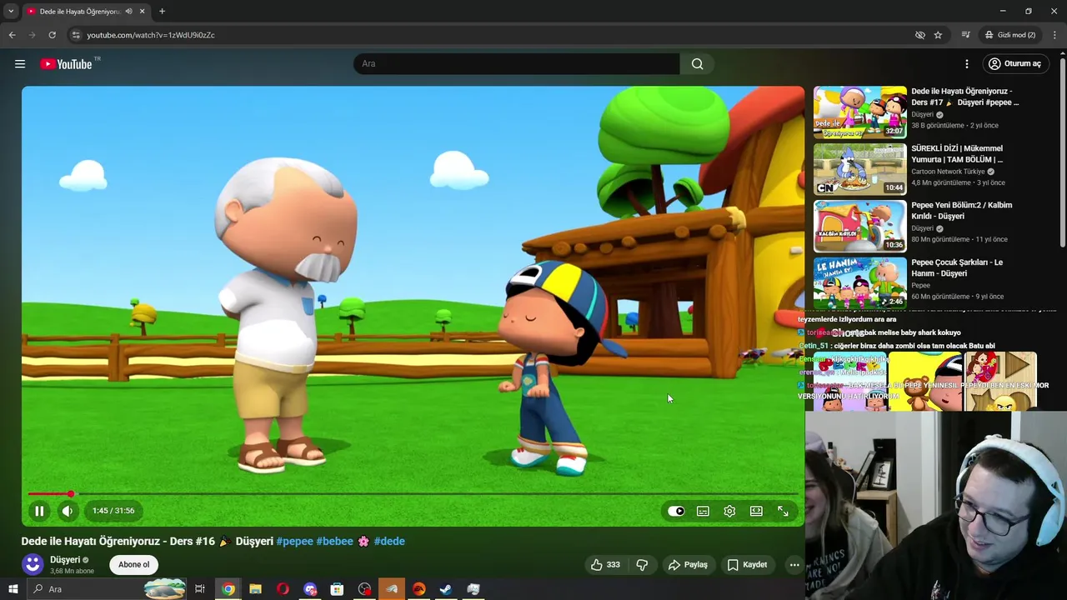View site information icon in address bar
The height and width of the screenshot is (600, 1067).
pyautogui.click(x=75, y=35)
